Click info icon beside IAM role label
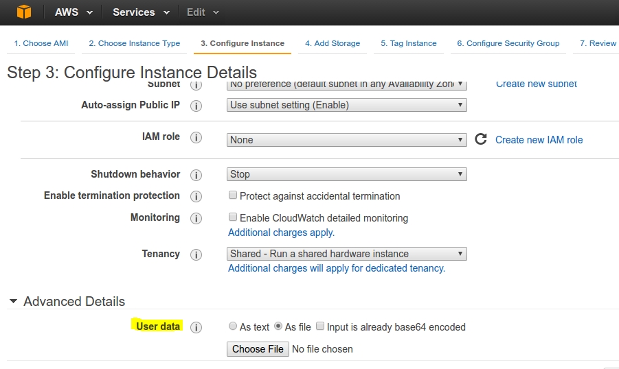The width and height of the screenshot is (619, 369). pyautogui.click(x=196, y=137)
